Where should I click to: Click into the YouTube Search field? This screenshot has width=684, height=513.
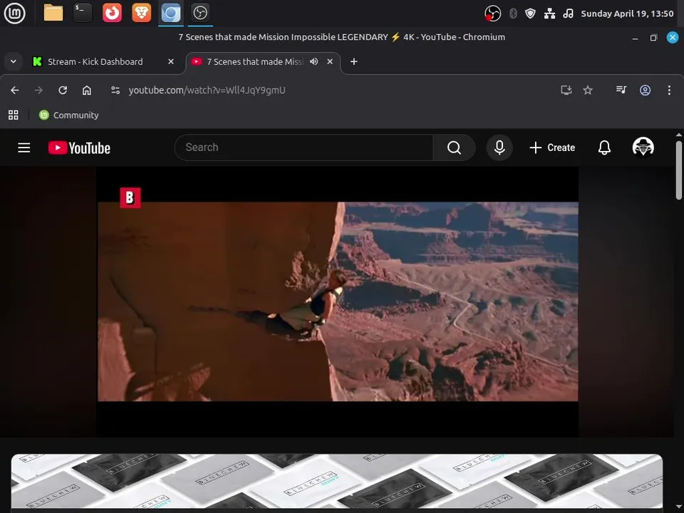[304, 147]
